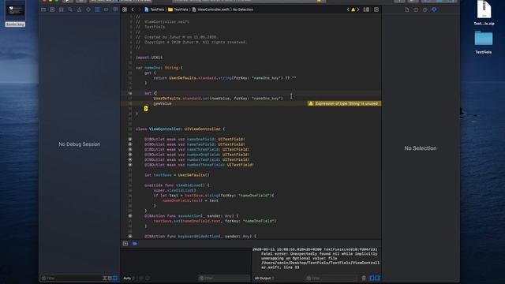This screenshot has width=505, height=284.
Task: Open the related items grid menu
Action: [125, 9]
